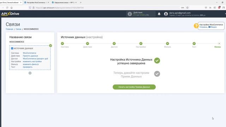Viewport: 226px width, 127px height.
Task: Click the WooCommerce system link
Action: pyautogui.click(x=30, y=53)
